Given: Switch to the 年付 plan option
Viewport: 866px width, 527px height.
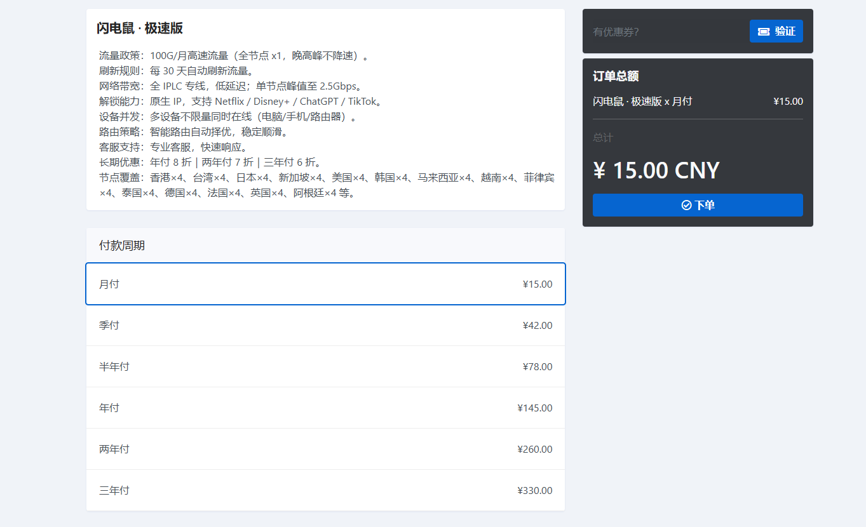Looking at the screenshot, I should pyautogui.click(x=325, y=408).
